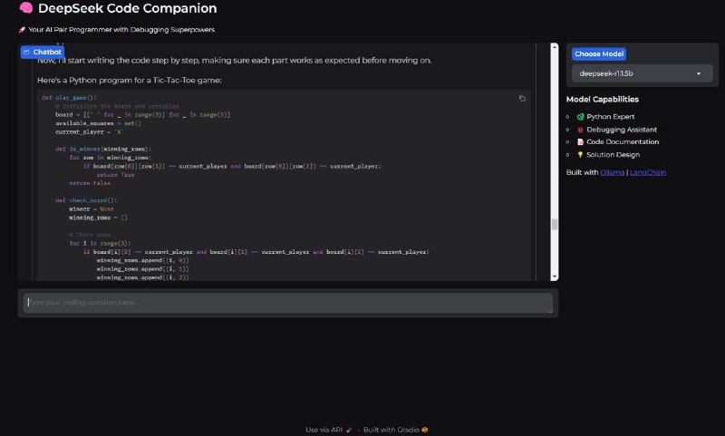Open the Ollama link
725x436 pixels.
tap(613, 172)
